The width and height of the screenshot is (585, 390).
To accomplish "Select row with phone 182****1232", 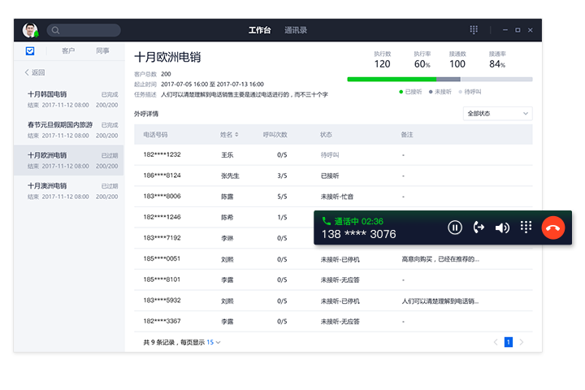I will 333,155.
